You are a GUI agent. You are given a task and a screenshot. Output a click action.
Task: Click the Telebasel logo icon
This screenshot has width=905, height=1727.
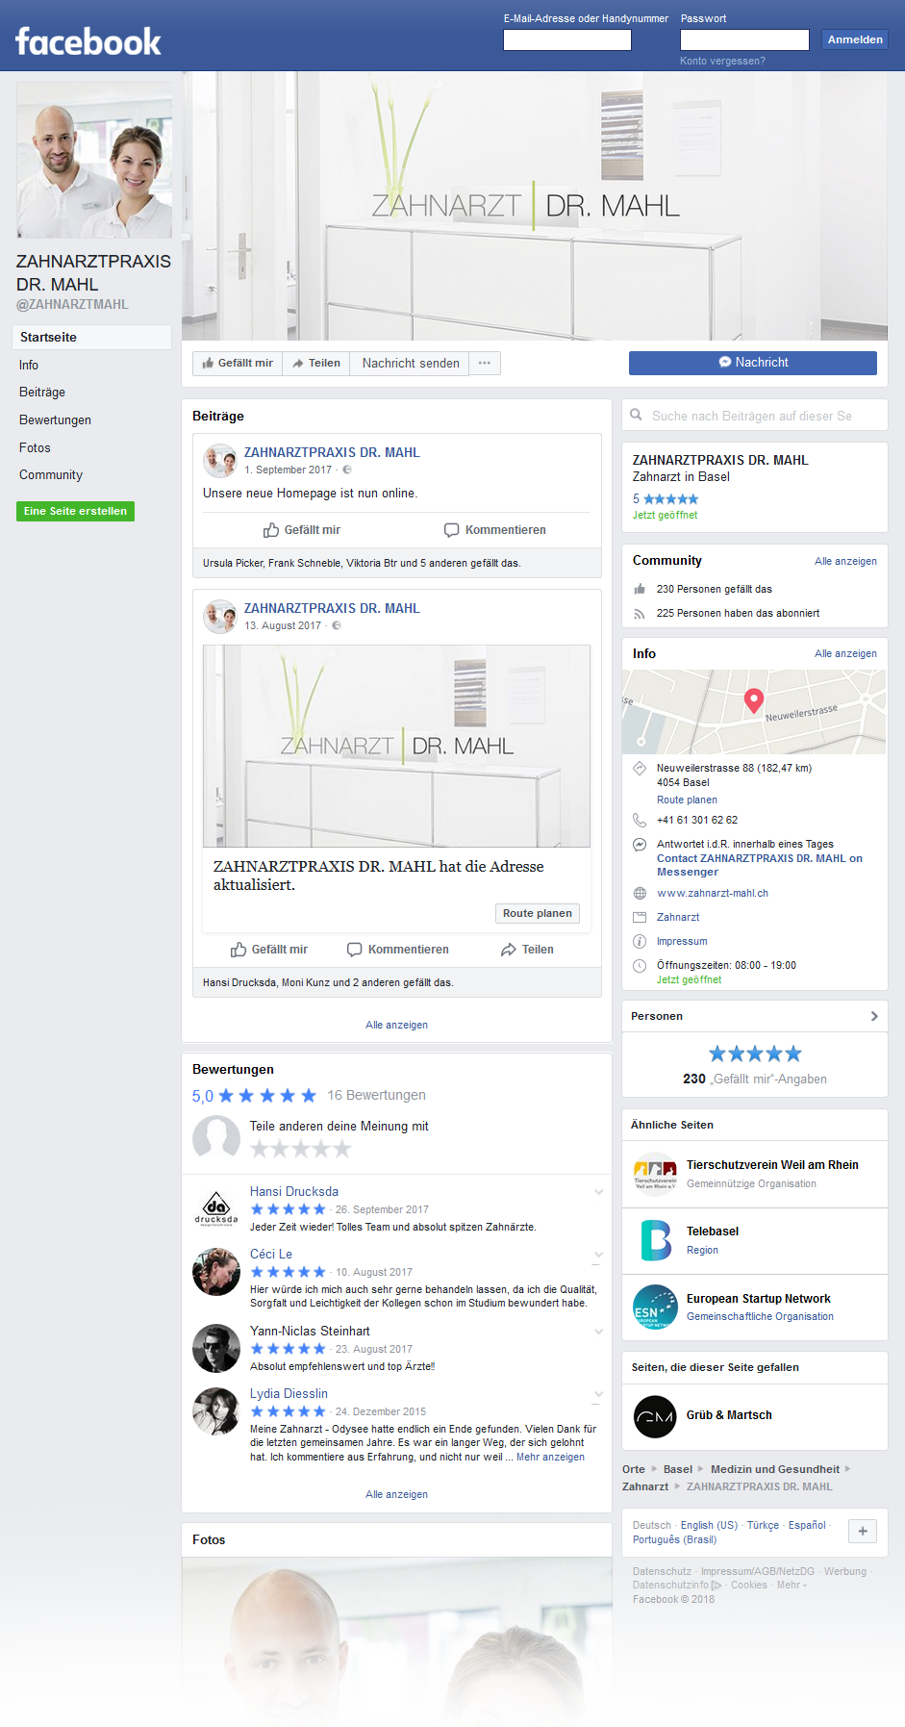click(x=655, y=1241)
